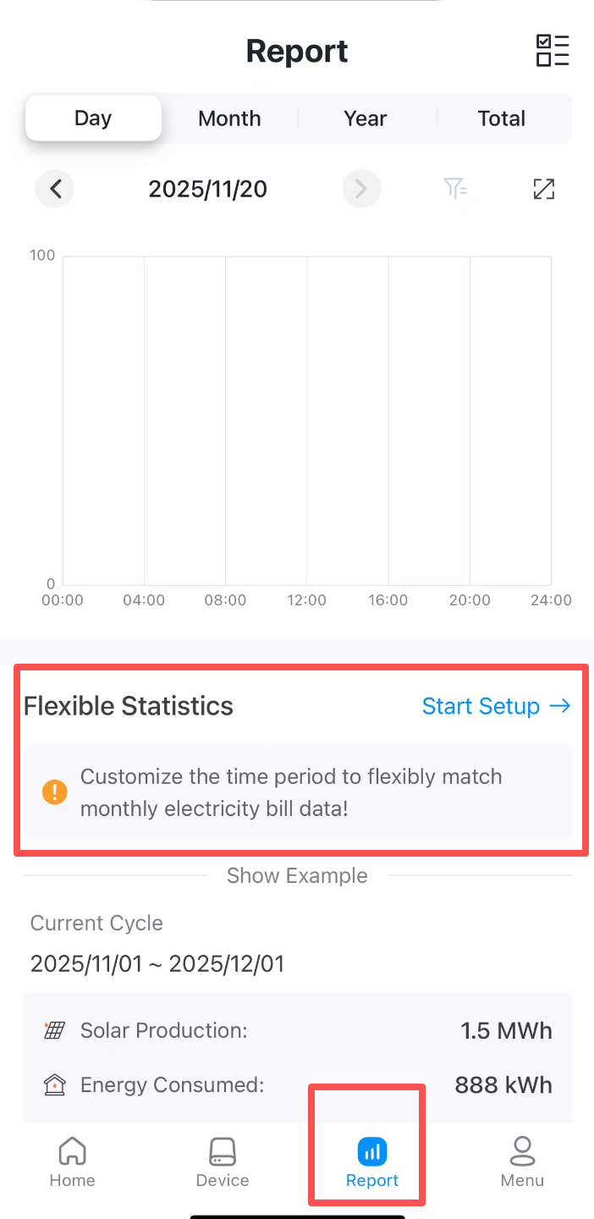Select the 2025/11/20 date label

(x=207, y=189)
